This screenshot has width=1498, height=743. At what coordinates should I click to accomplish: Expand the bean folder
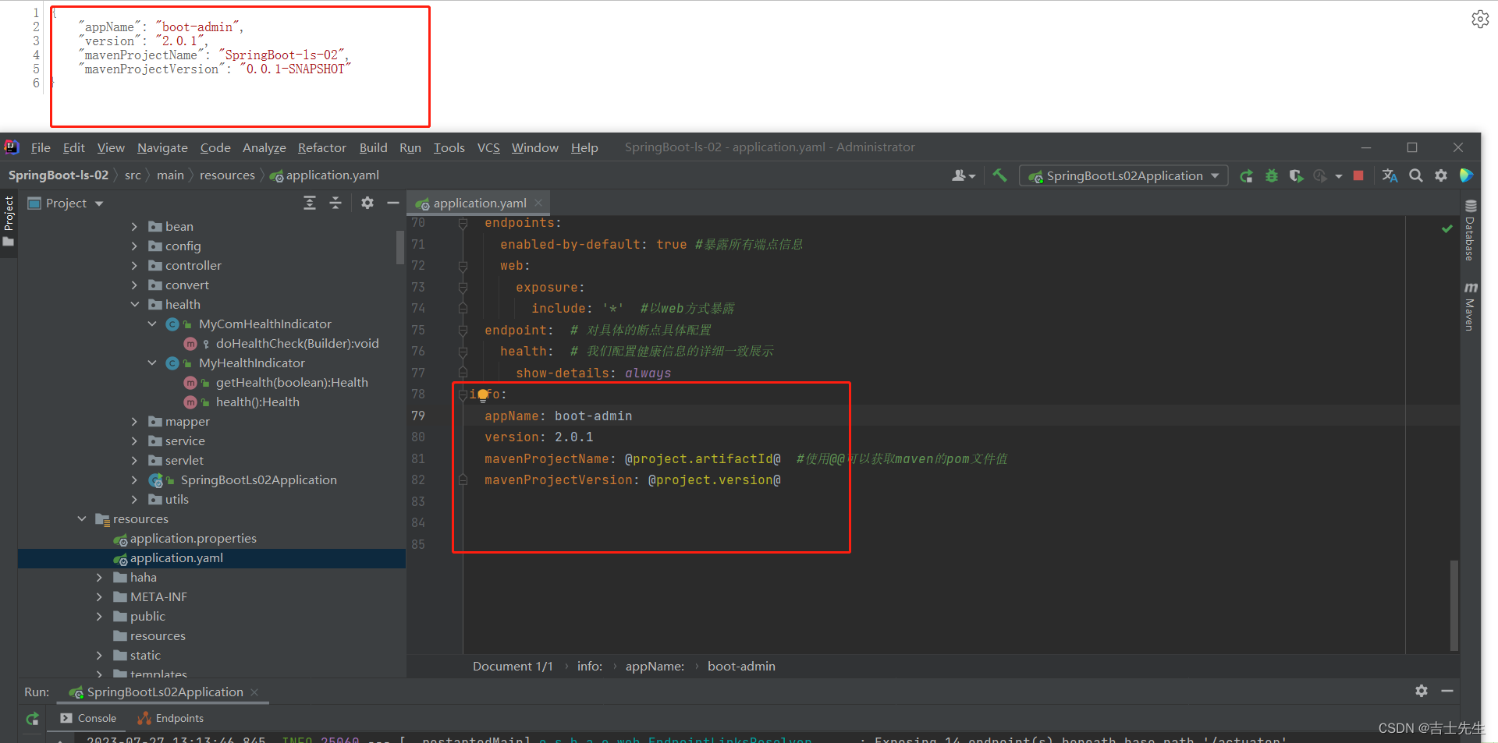pos(134,227)
